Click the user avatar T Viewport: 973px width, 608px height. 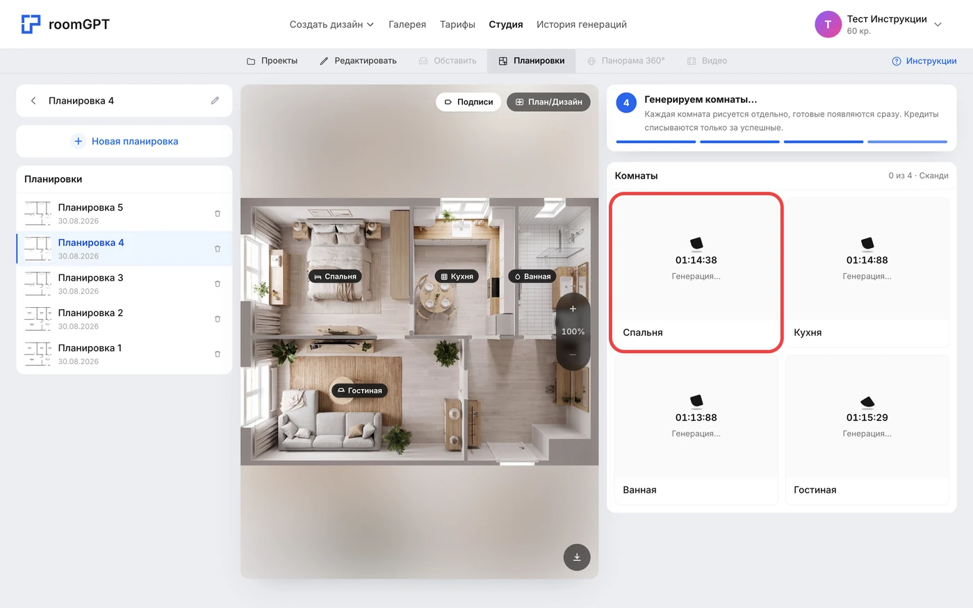tap(828, 24)
